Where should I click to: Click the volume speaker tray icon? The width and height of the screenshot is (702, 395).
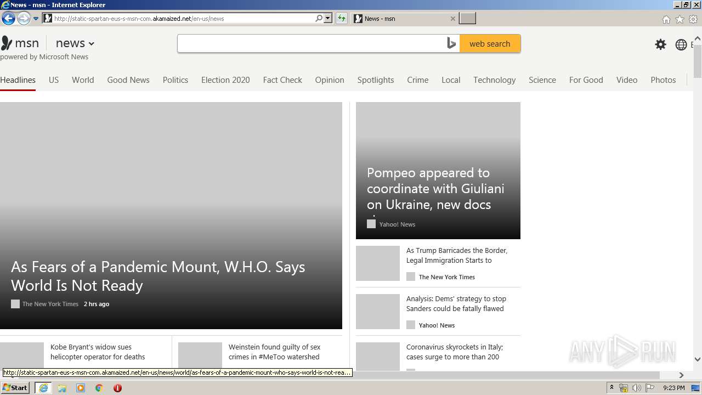point(637,388)
